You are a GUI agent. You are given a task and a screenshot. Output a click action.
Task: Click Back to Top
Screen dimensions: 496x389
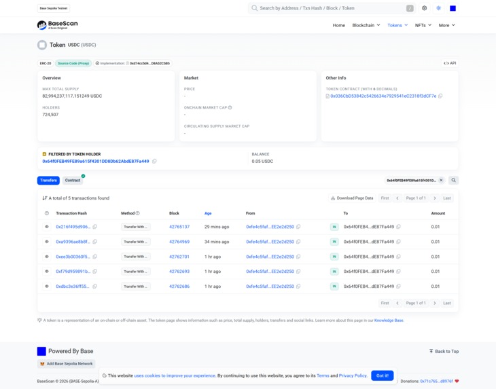tap(444, 352)
